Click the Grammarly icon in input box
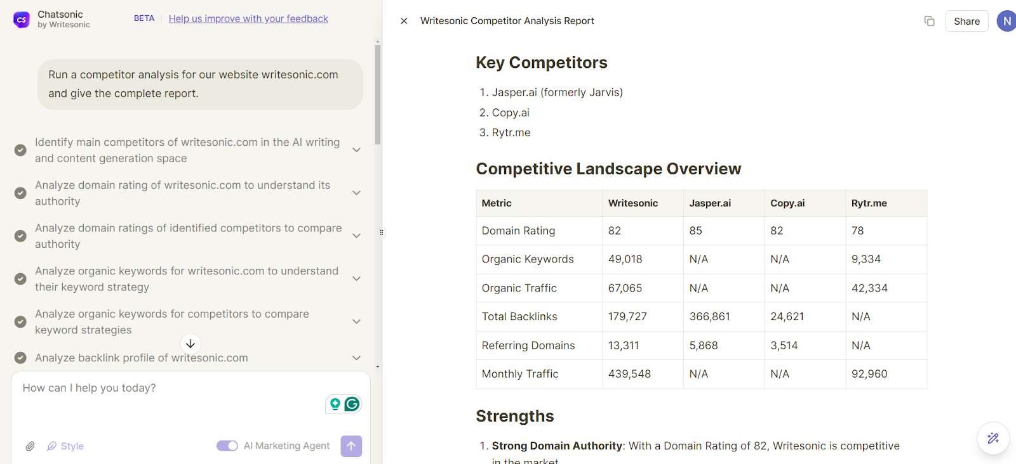 click(x=352, y=404)
